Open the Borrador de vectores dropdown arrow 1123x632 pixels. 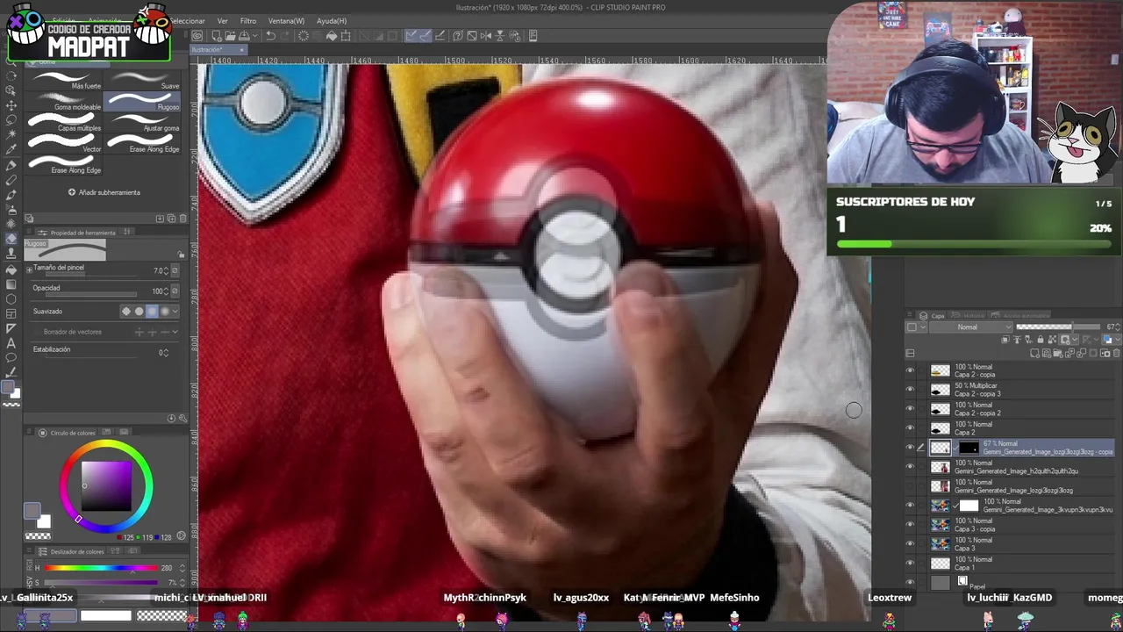point(175,332)
